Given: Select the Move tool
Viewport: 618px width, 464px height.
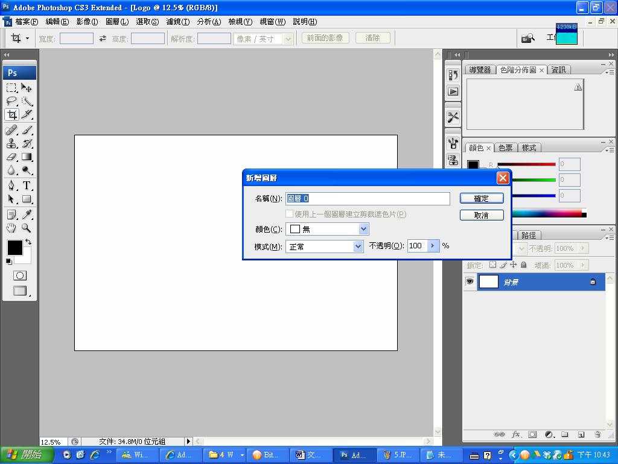Looking at the screenshot, I should click(x=27, y=87).
